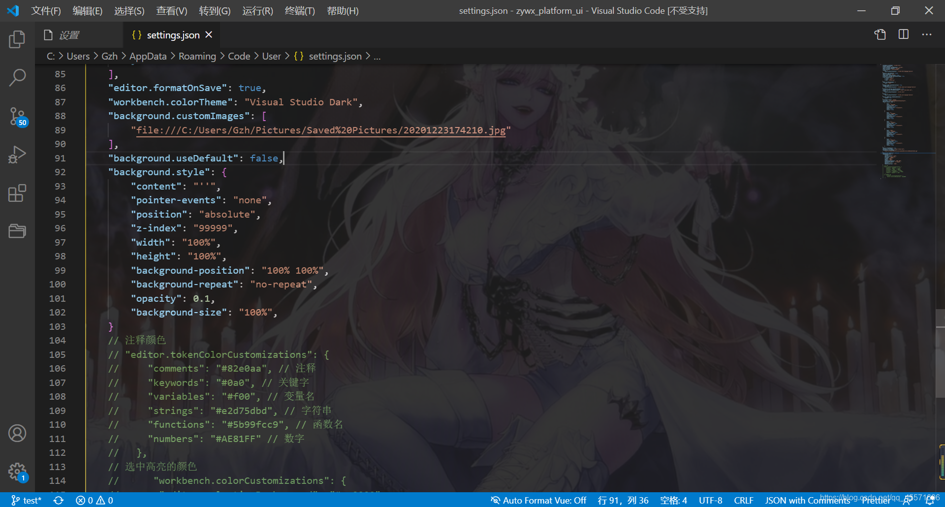Open the 选择(S) menu
The image size is (945, 507).
click(x=129, y=11)
